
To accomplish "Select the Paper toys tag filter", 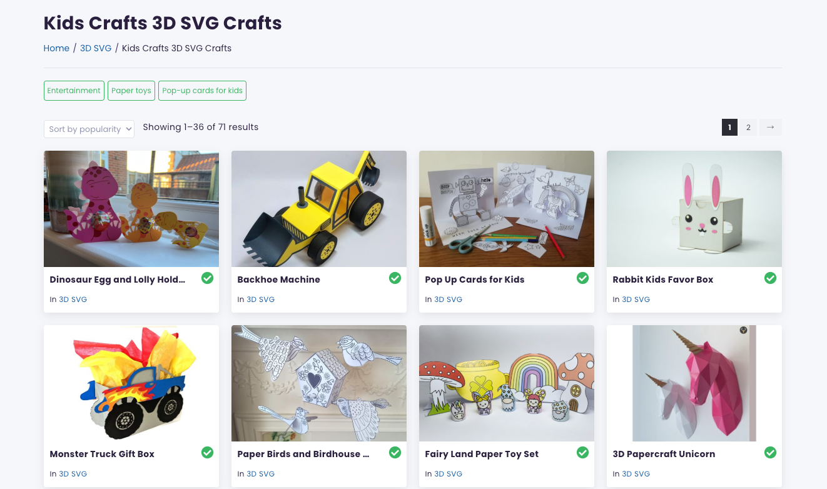I will 131,91.
